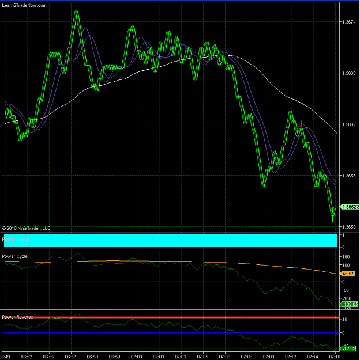Select the current price marker 1.3652'3

pyautogui.click(x=350, y=207)
